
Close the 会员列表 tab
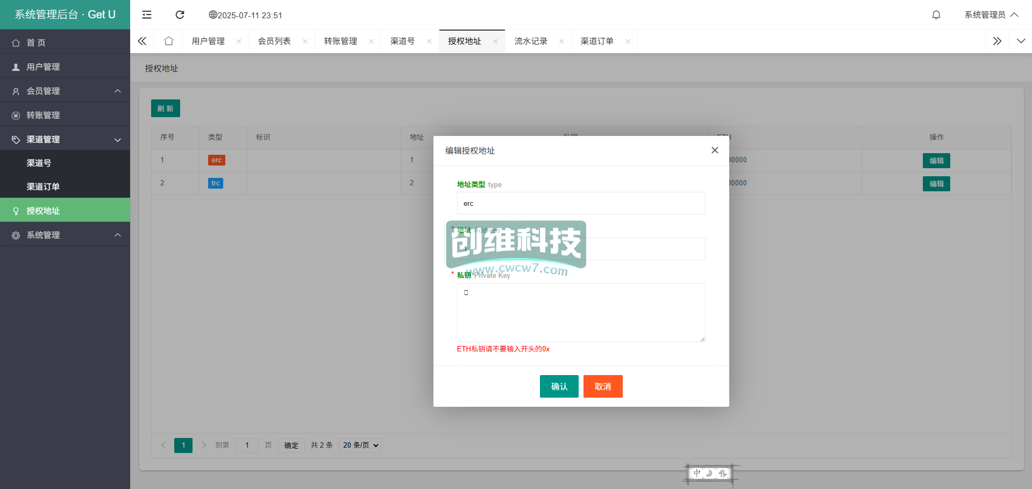tap(305, 41)
